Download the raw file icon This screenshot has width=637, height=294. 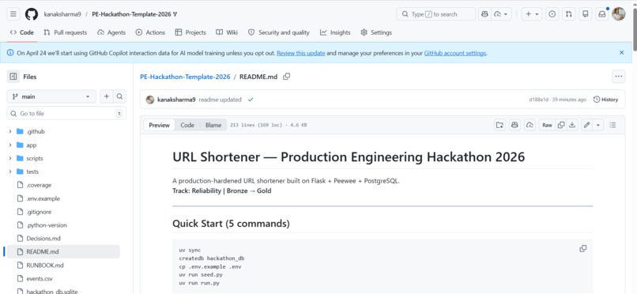pyautogui.click(x=572, y=125)
